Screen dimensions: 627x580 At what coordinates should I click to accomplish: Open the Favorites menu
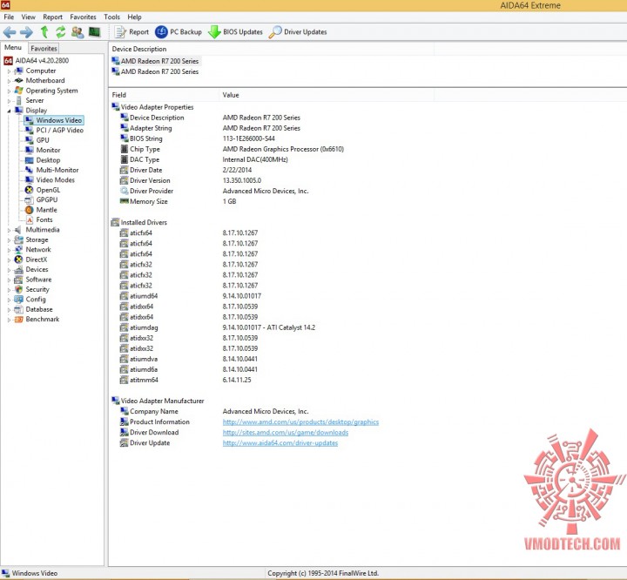point(84,17)
